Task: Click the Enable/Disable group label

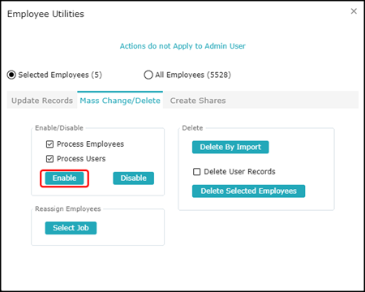Action: [59, 128]
